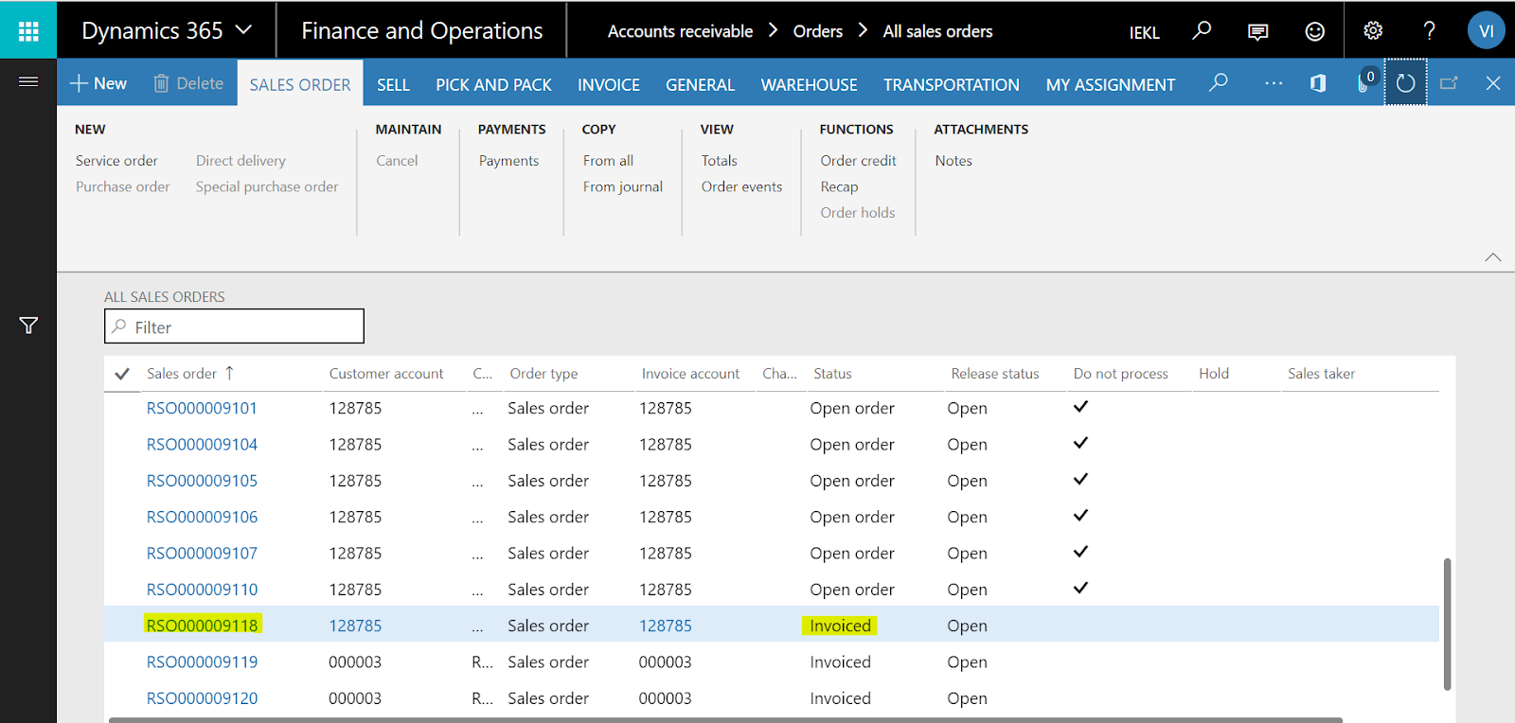Image resolution: width=1515 pixels, height=723 pixels.
Task: Expand the Dynamics 365 dropdown chevron
Action: pos(243,29)
